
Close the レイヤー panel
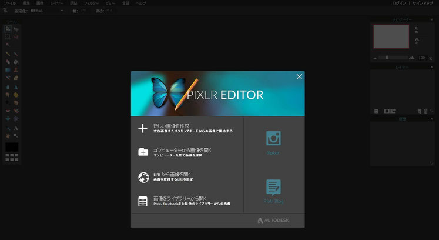pos(431,67)
